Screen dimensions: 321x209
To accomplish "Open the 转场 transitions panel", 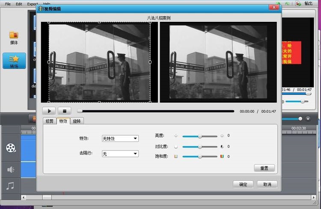I will coord(14,61).
